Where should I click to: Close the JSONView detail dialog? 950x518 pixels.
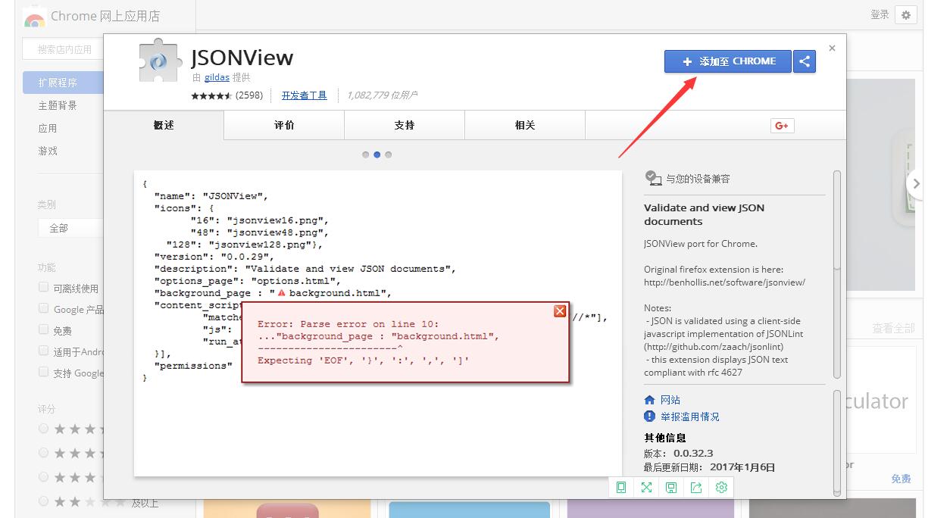[832, 48]
